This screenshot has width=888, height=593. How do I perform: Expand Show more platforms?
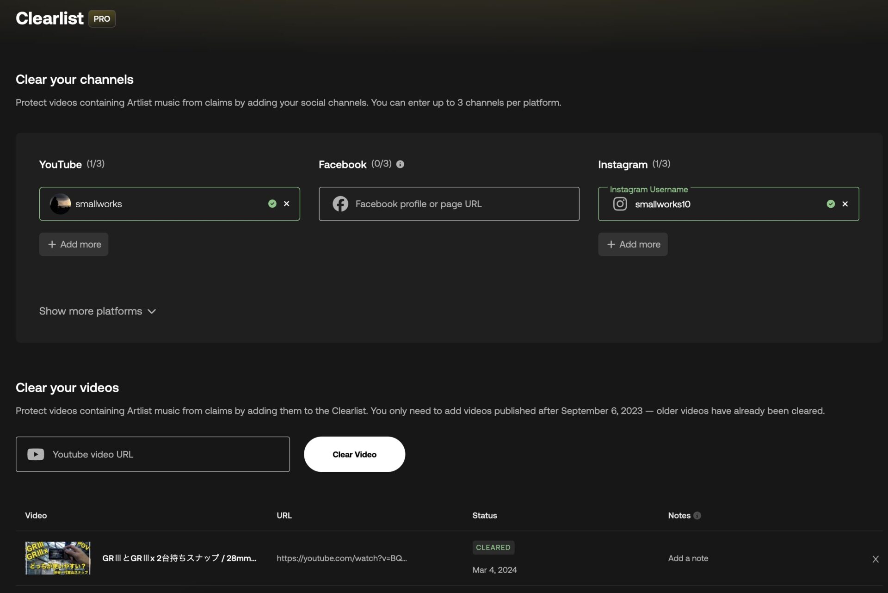(91, 311)
